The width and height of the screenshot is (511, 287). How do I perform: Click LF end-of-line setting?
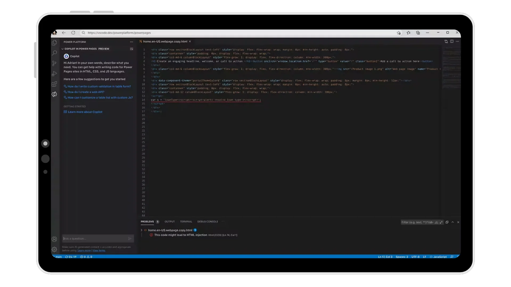(x=425, y=257)
